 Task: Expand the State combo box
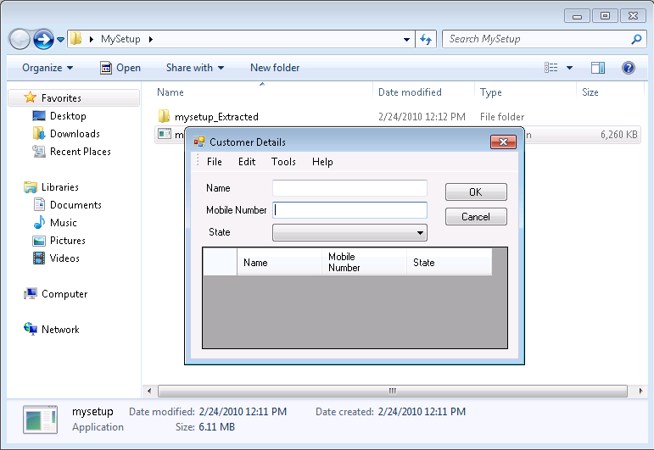click(x=420, y=232)
